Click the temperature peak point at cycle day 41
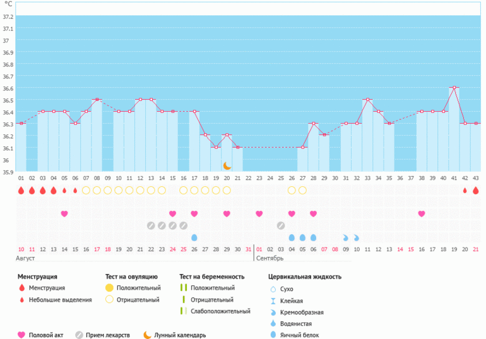 click(x=453, y=88)
